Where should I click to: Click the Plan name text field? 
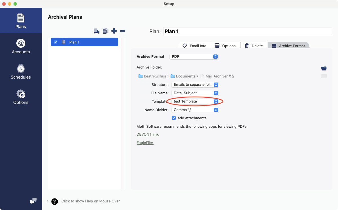pos(247,31)
